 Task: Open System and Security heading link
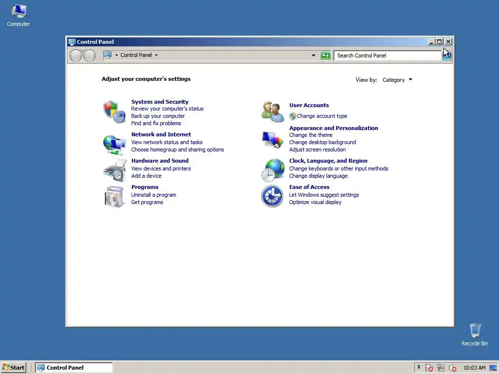pos(160,102)
